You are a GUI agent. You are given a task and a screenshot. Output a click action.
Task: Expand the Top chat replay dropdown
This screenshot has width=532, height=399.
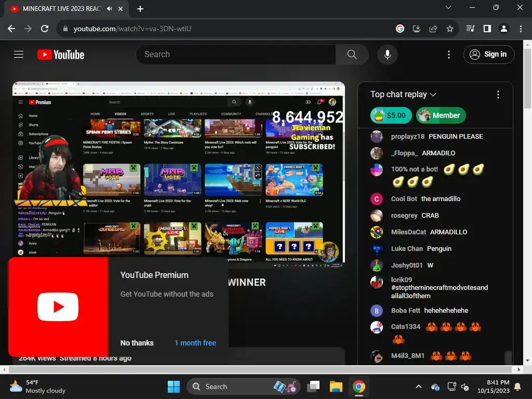click(x=403, y=95)
